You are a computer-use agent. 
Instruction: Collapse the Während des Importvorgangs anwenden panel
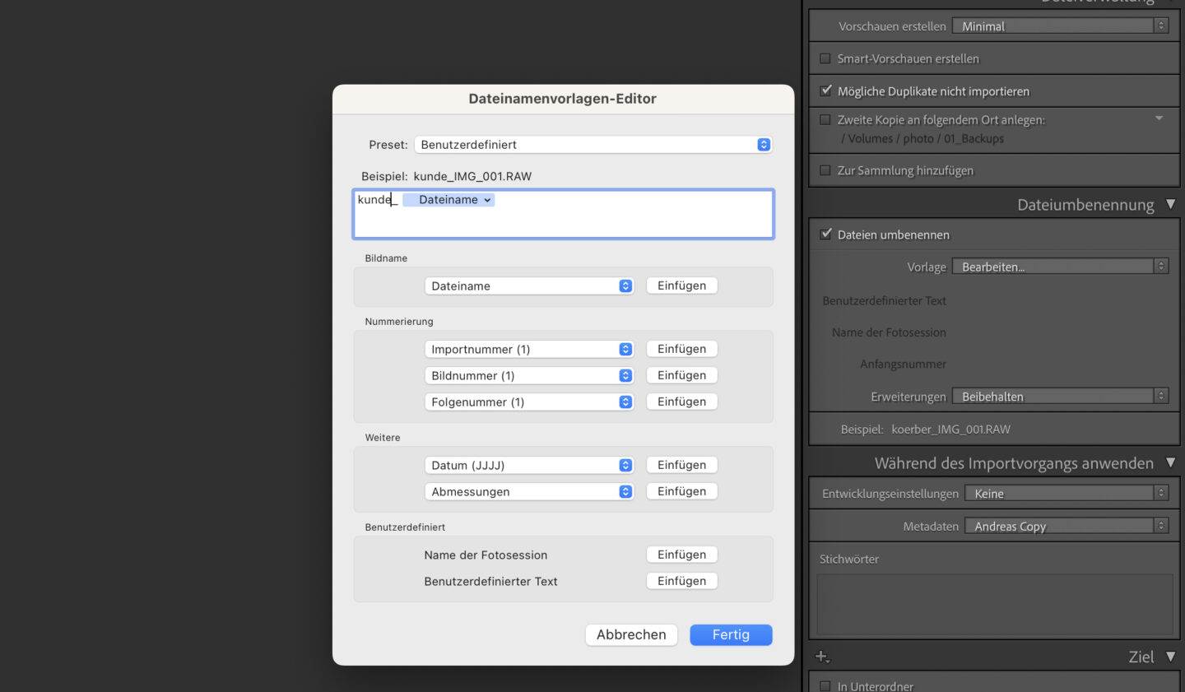[x=1171, y=462]
